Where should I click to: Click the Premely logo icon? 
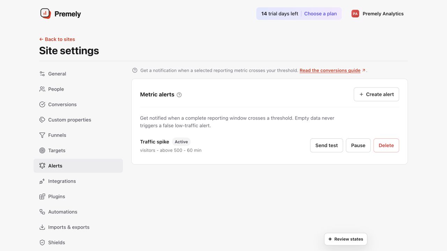pyautogui.click(x=45, y=14)
